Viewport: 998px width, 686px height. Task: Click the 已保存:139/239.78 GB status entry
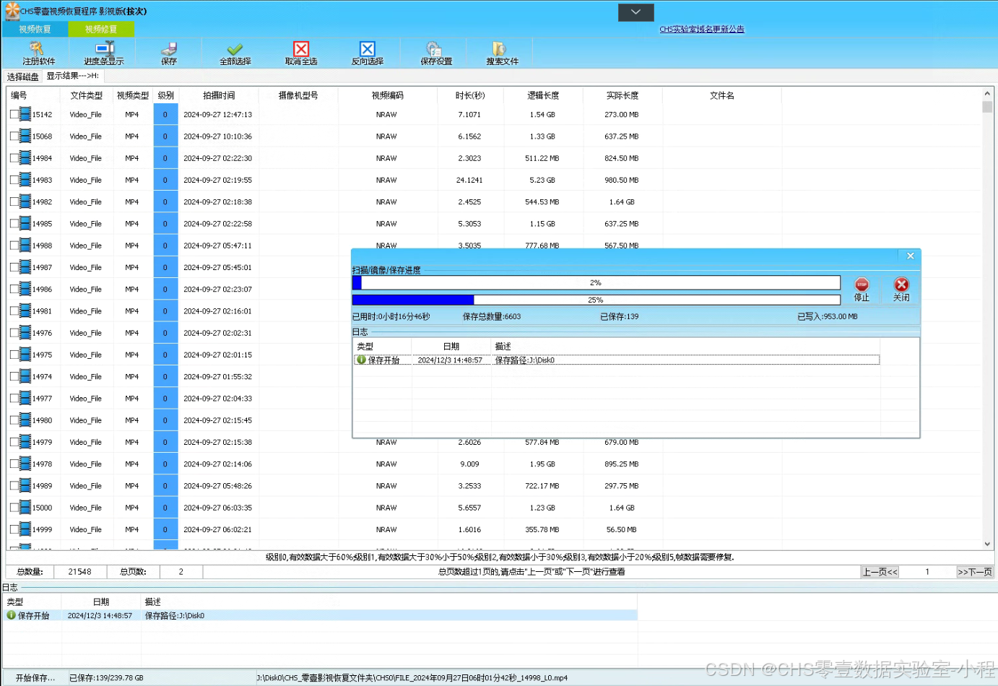106,678
